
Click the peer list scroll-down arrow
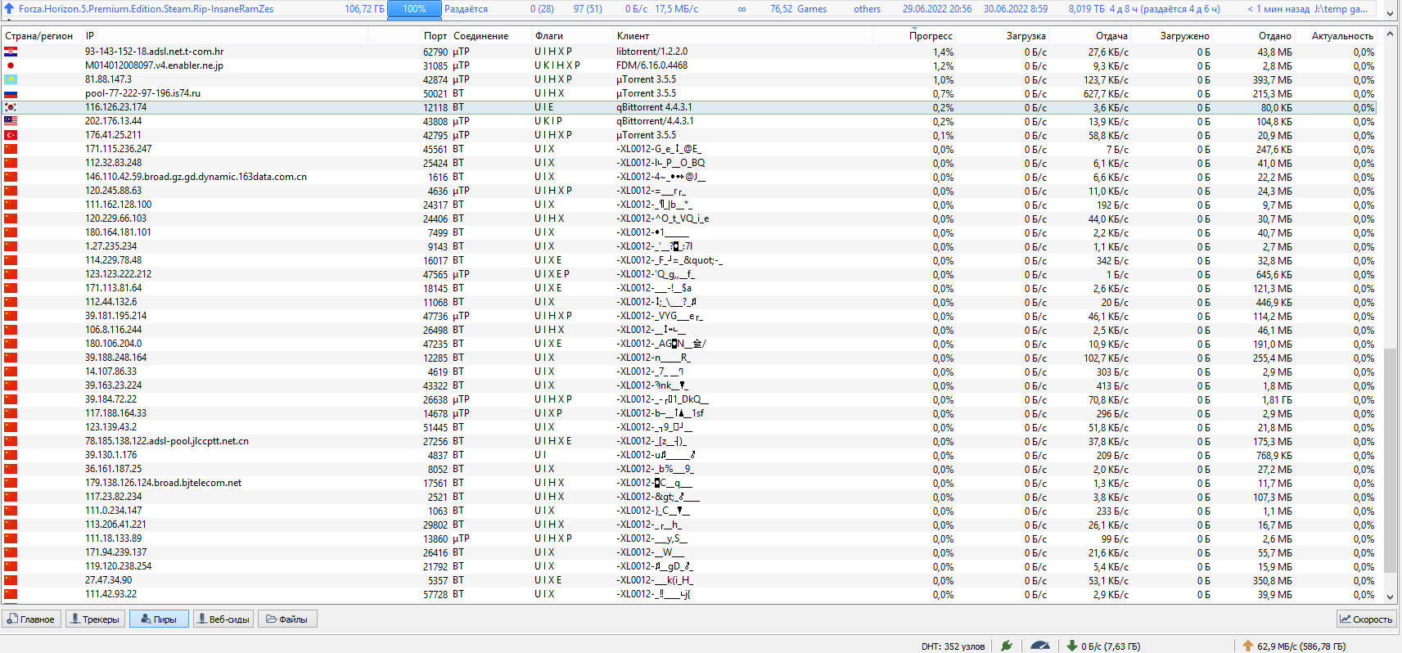[x=1390, y=597]
